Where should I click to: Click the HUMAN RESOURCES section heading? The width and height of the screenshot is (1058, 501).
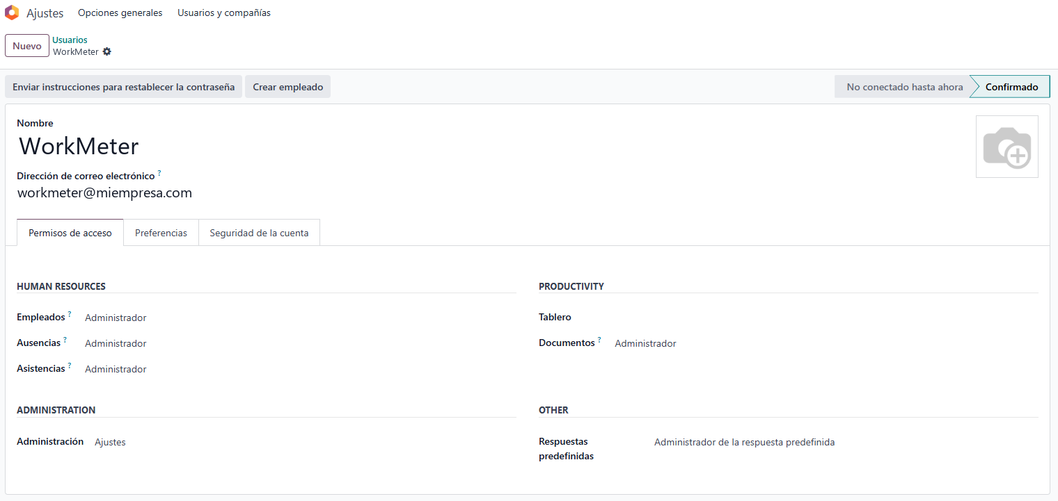click(x=61, y=286)
